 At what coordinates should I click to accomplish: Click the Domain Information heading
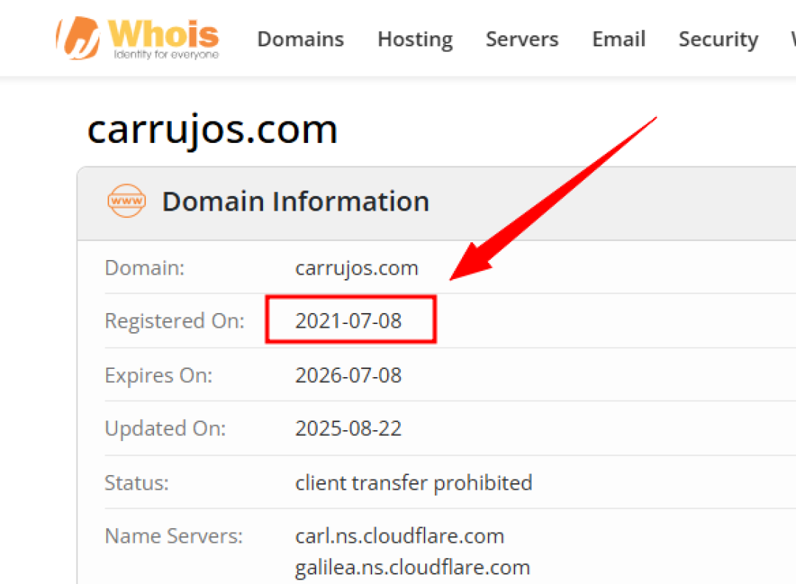(x=296, y=202)
